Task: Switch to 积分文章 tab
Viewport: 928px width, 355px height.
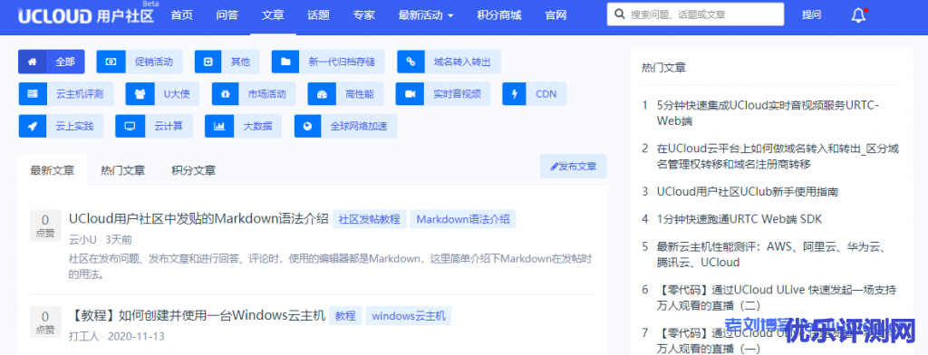Action: point(194,171)
